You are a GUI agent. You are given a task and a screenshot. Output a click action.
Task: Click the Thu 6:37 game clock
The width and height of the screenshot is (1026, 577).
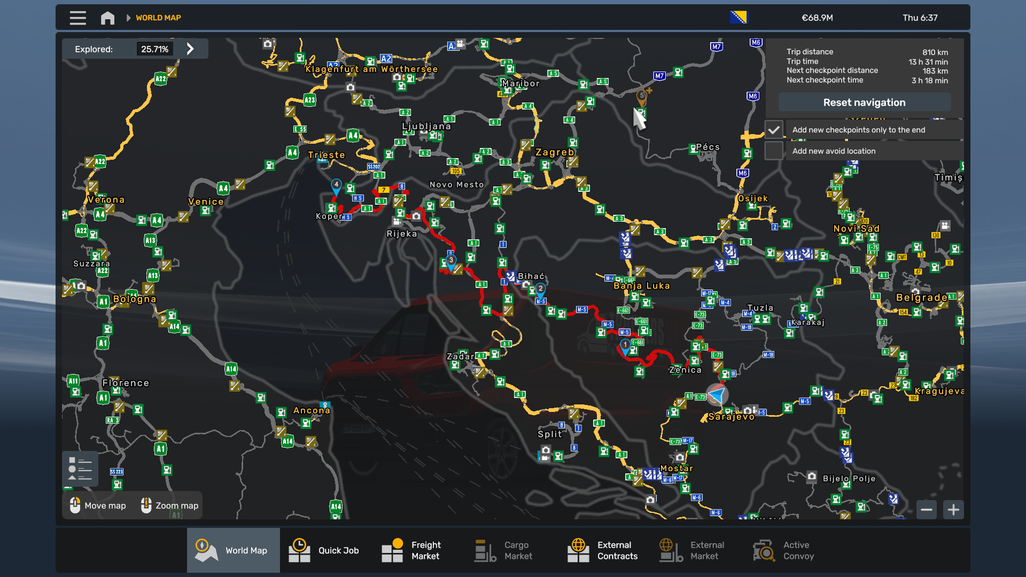pos(920,18)
